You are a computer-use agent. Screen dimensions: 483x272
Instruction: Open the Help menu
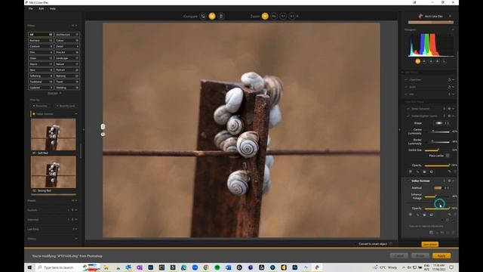click(53, 8)
